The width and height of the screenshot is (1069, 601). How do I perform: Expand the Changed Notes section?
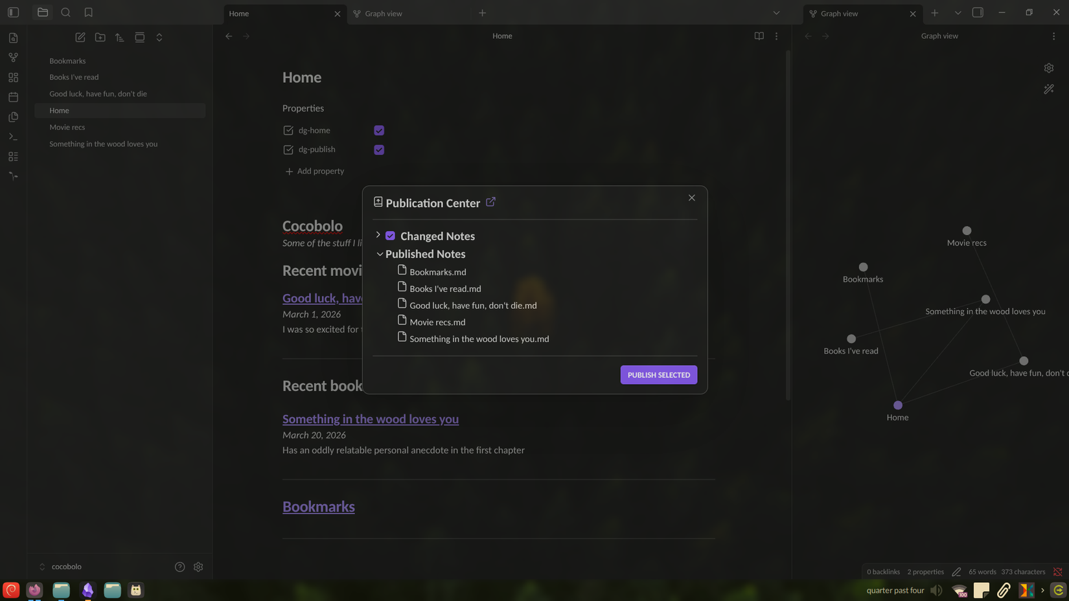pyautogui.click(x=378, y=235)
